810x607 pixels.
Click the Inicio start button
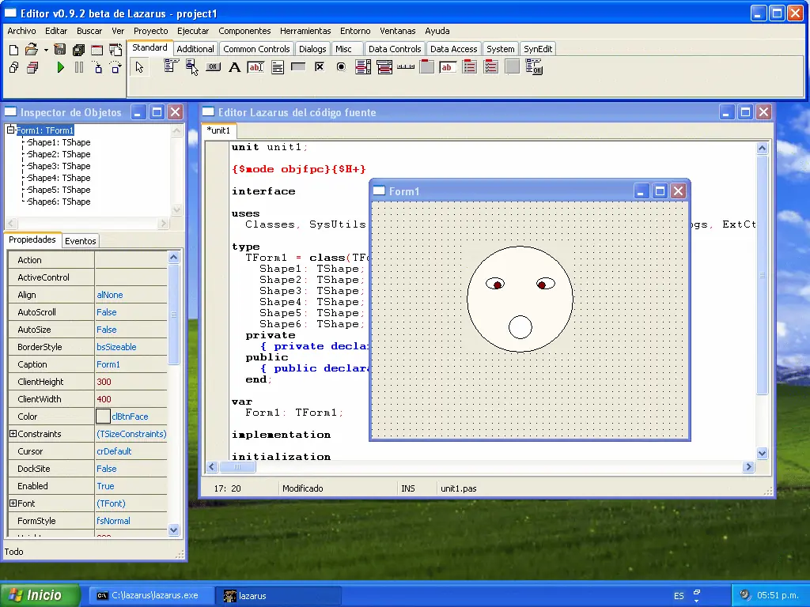[41, 595]
